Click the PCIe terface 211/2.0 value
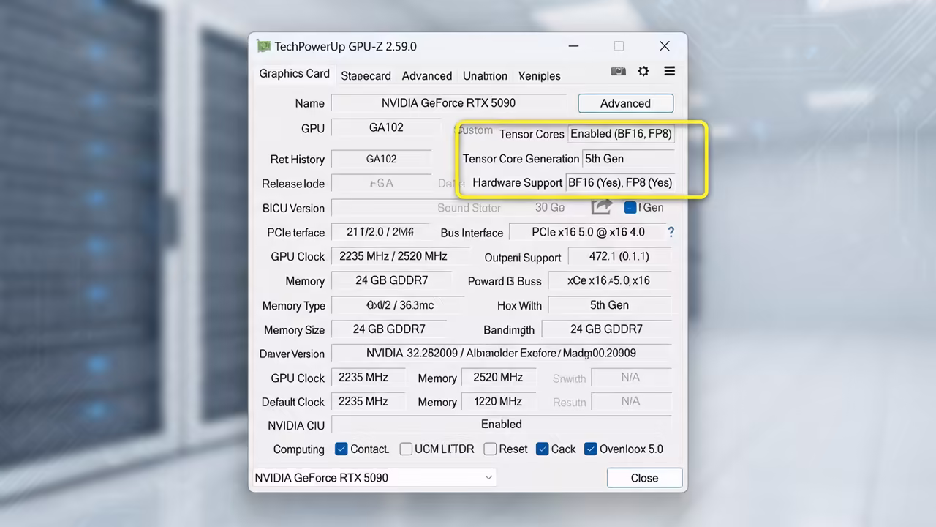936x527 pixels. coord(380,232)
